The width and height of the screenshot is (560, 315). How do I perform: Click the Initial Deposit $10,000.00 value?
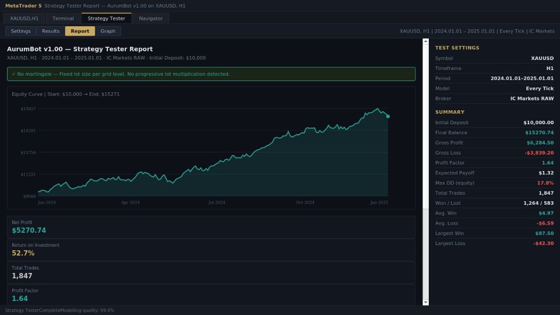[x=538, y=123]
